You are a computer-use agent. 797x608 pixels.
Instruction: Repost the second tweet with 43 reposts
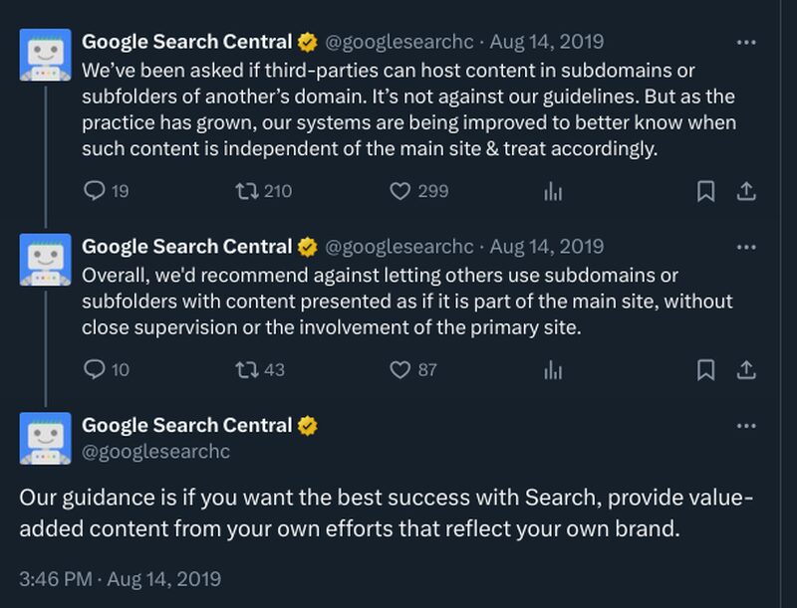[x=243, y=370]
